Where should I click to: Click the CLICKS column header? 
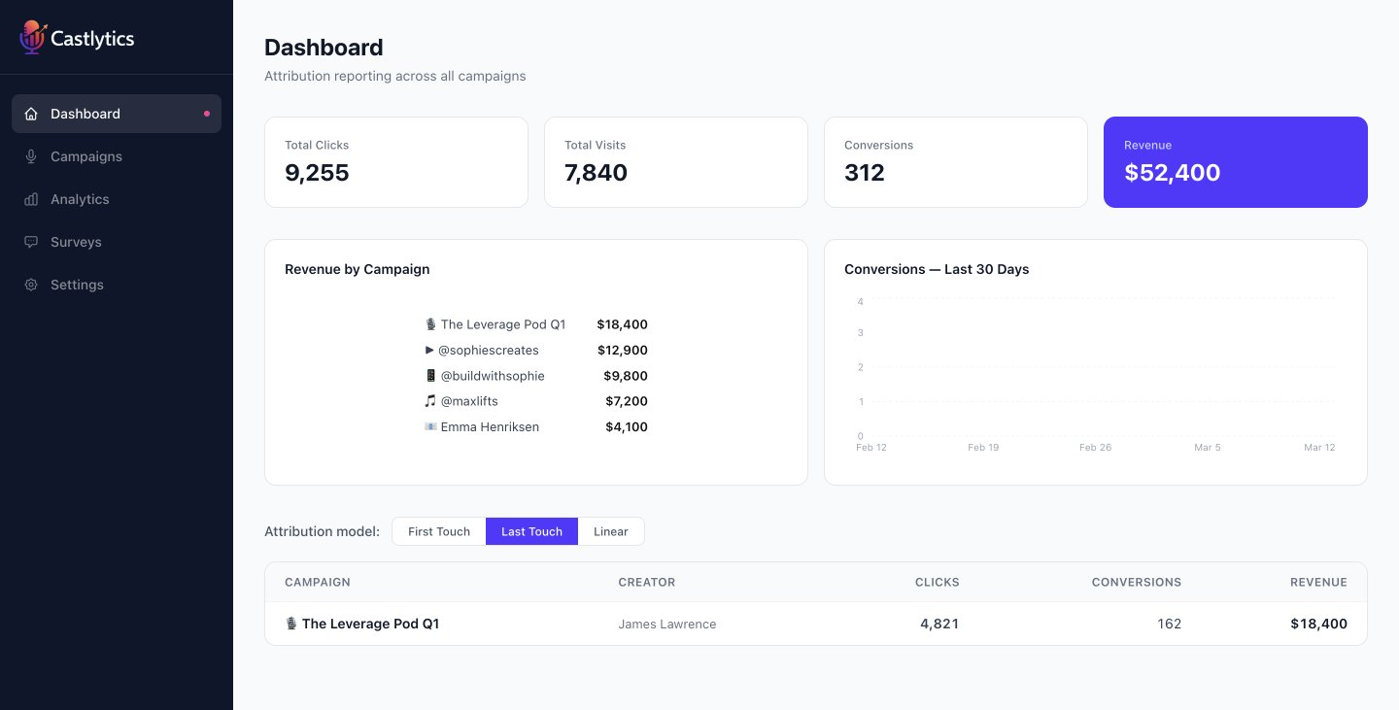(937, 582)
